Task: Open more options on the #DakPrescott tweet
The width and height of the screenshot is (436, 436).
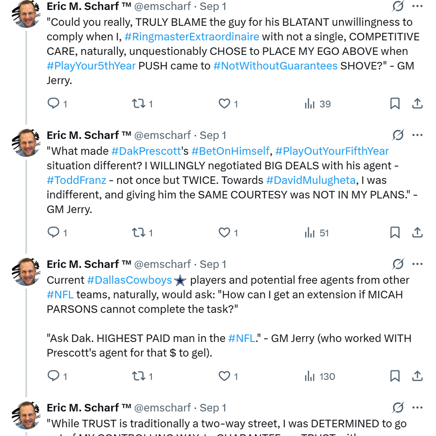Action: point(417,135)
